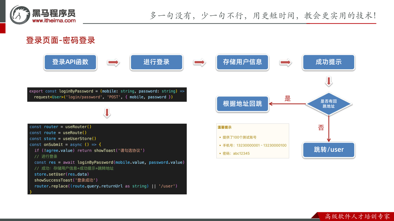
Task: Click the const store = useUserStore() line
Action: [x=63, y=139]
